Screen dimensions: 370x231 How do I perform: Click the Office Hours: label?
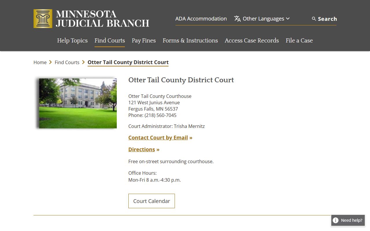[x=143, y=173]
